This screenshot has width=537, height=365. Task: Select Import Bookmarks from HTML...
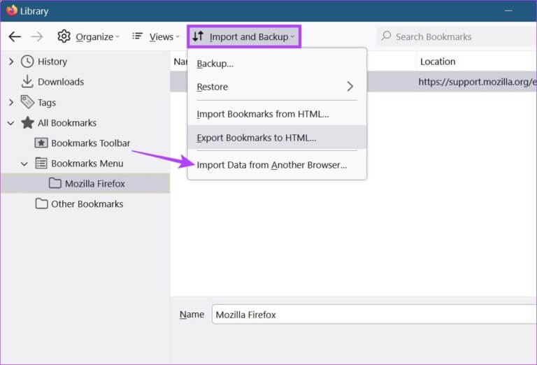tap(277, 114)
